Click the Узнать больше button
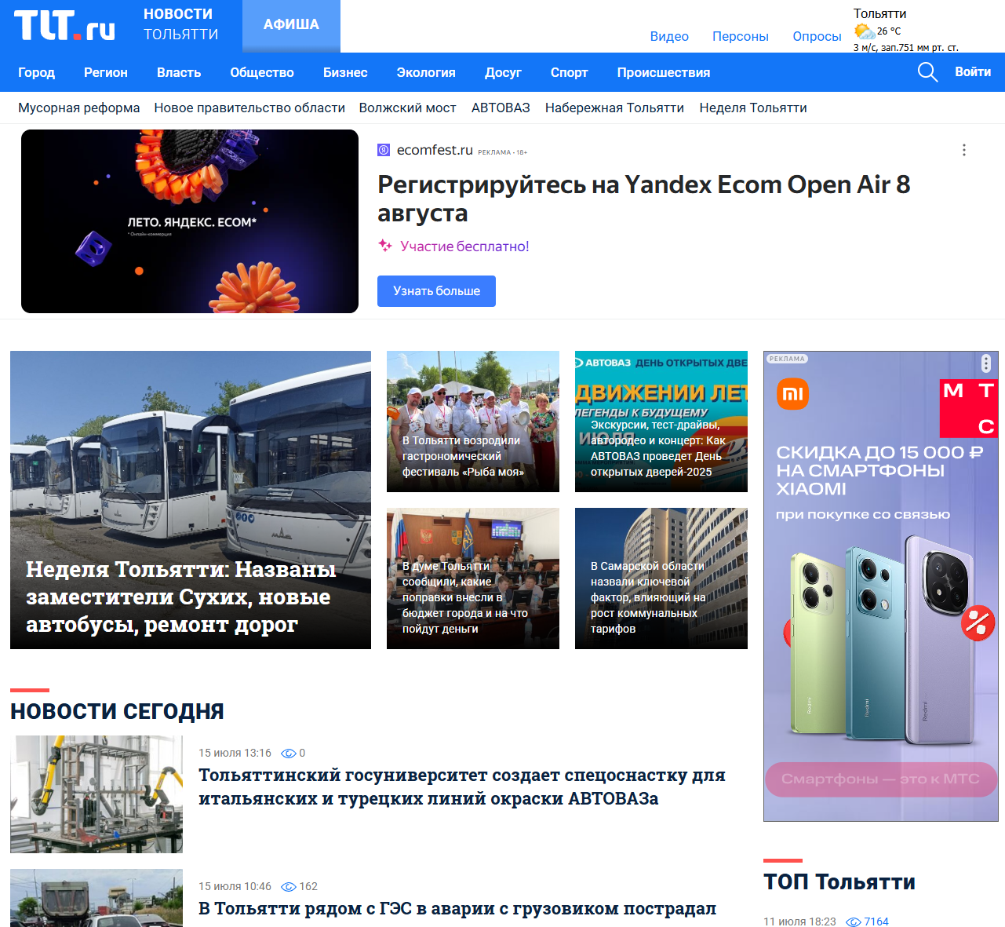The image size is (1005, 927). tap(436, 291)
